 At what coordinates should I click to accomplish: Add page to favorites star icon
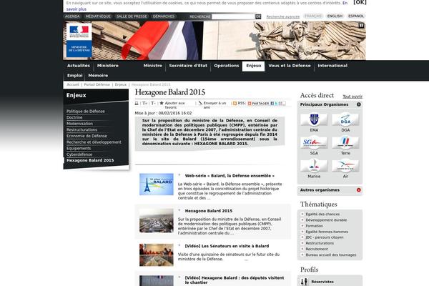pyautogui.click(x=162, y=103)
